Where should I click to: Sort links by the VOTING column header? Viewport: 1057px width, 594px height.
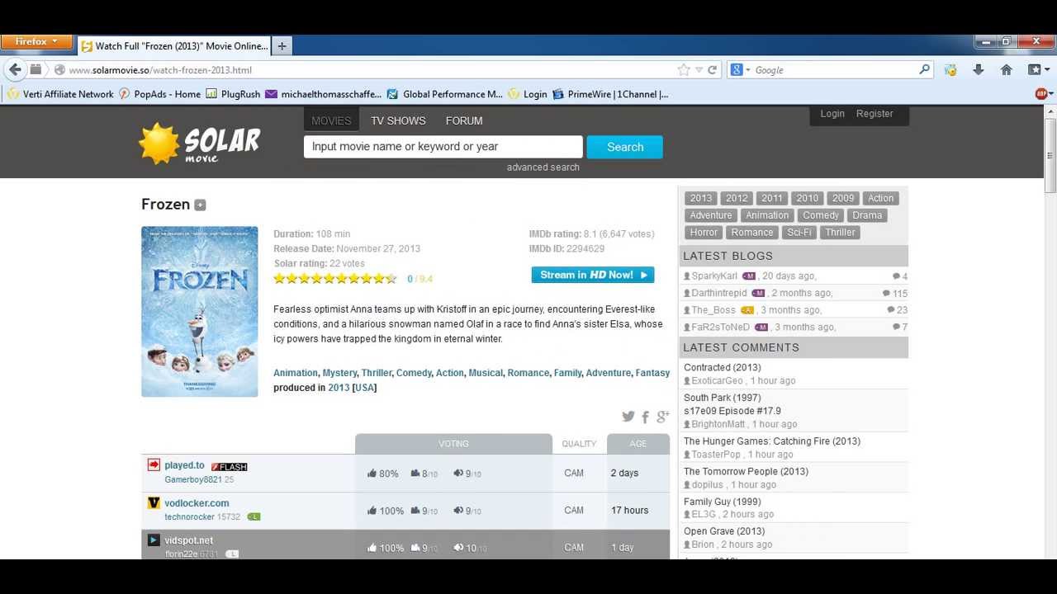click(453, 444)
